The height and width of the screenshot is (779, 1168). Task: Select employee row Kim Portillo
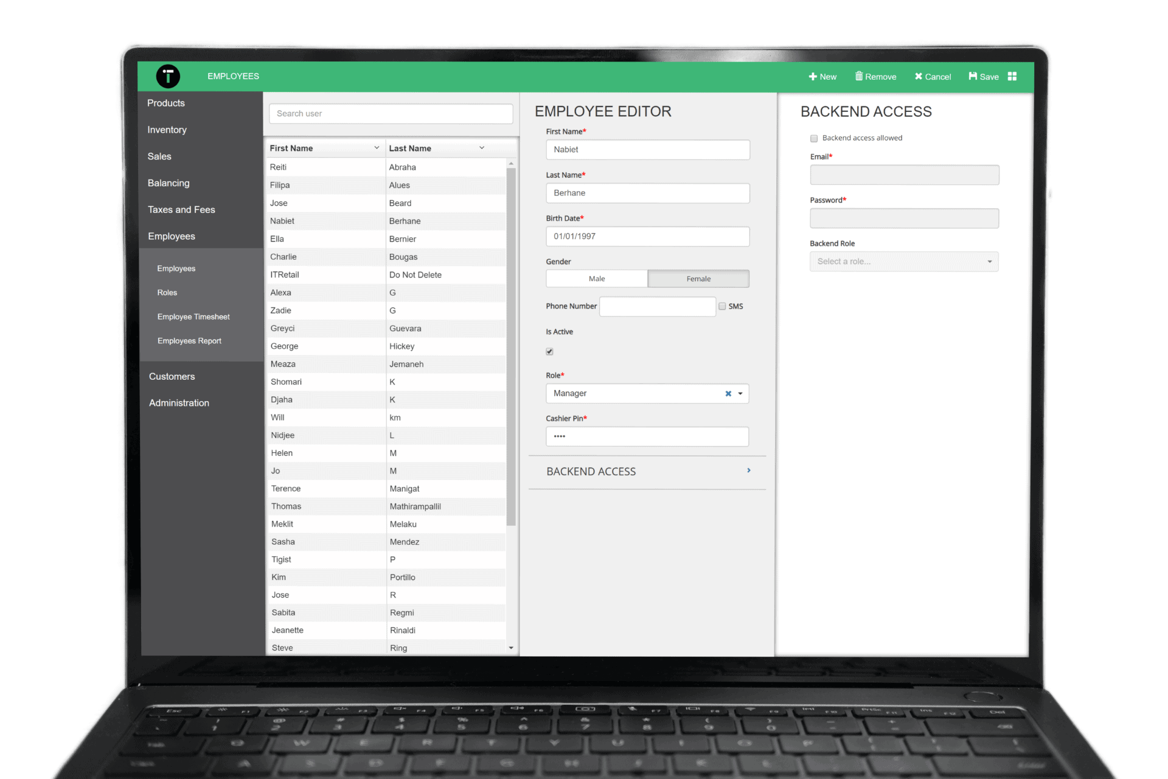pyautogui.click(x=386, y=577)
